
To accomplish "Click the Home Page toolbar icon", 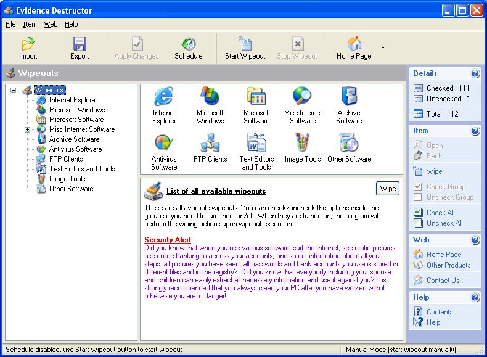I will pyautogui.click(x=354, y=44).
